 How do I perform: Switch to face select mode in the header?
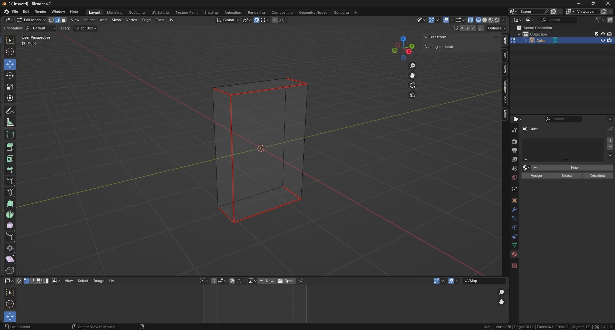[x=63, y=20]
